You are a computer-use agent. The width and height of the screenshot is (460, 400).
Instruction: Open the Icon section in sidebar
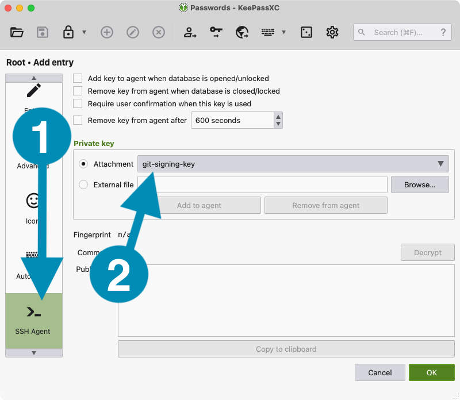click(x=33, y=207)
